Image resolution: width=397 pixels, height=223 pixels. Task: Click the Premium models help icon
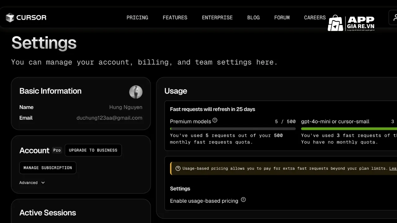click(x=215, y=120)
